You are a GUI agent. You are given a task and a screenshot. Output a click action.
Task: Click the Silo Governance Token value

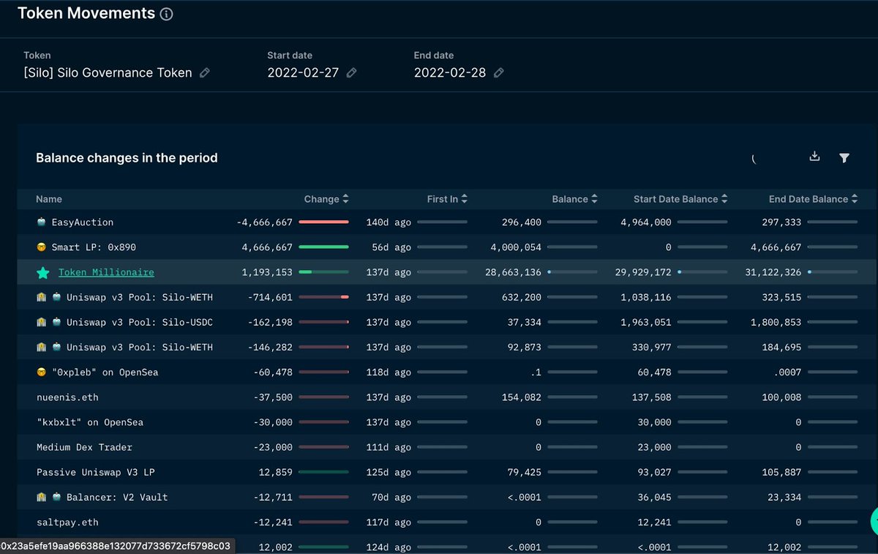(108, 72)
